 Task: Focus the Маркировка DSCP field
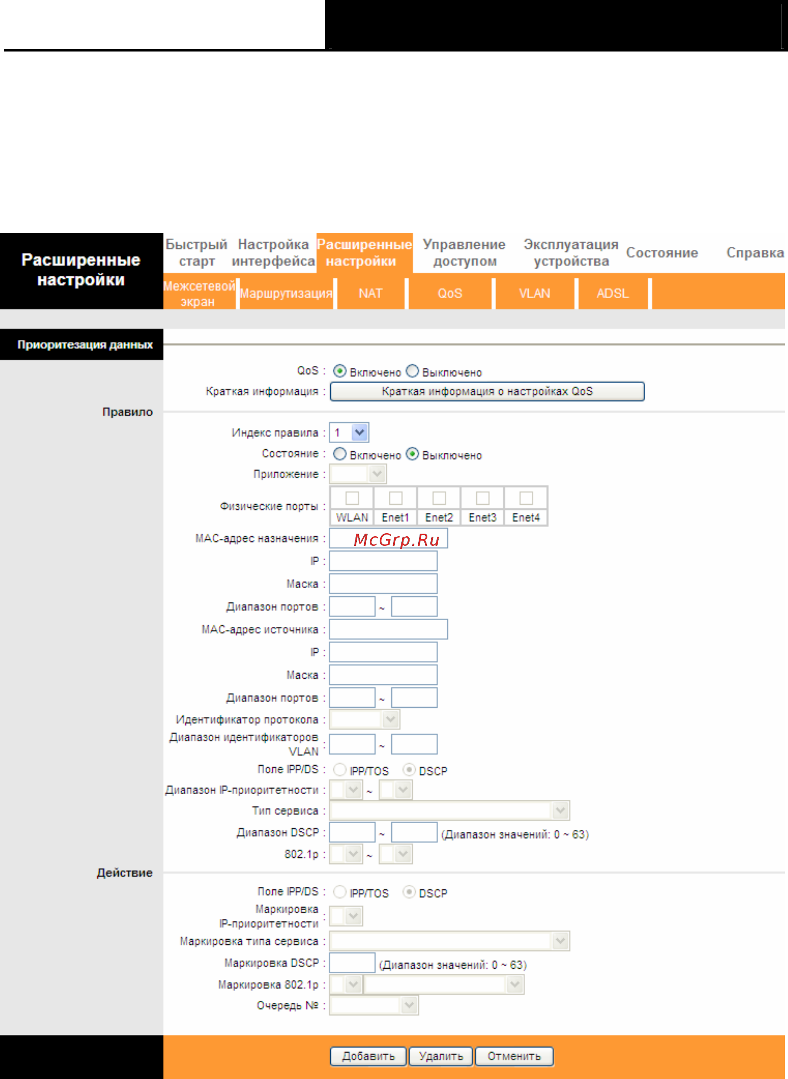(352, 963)
